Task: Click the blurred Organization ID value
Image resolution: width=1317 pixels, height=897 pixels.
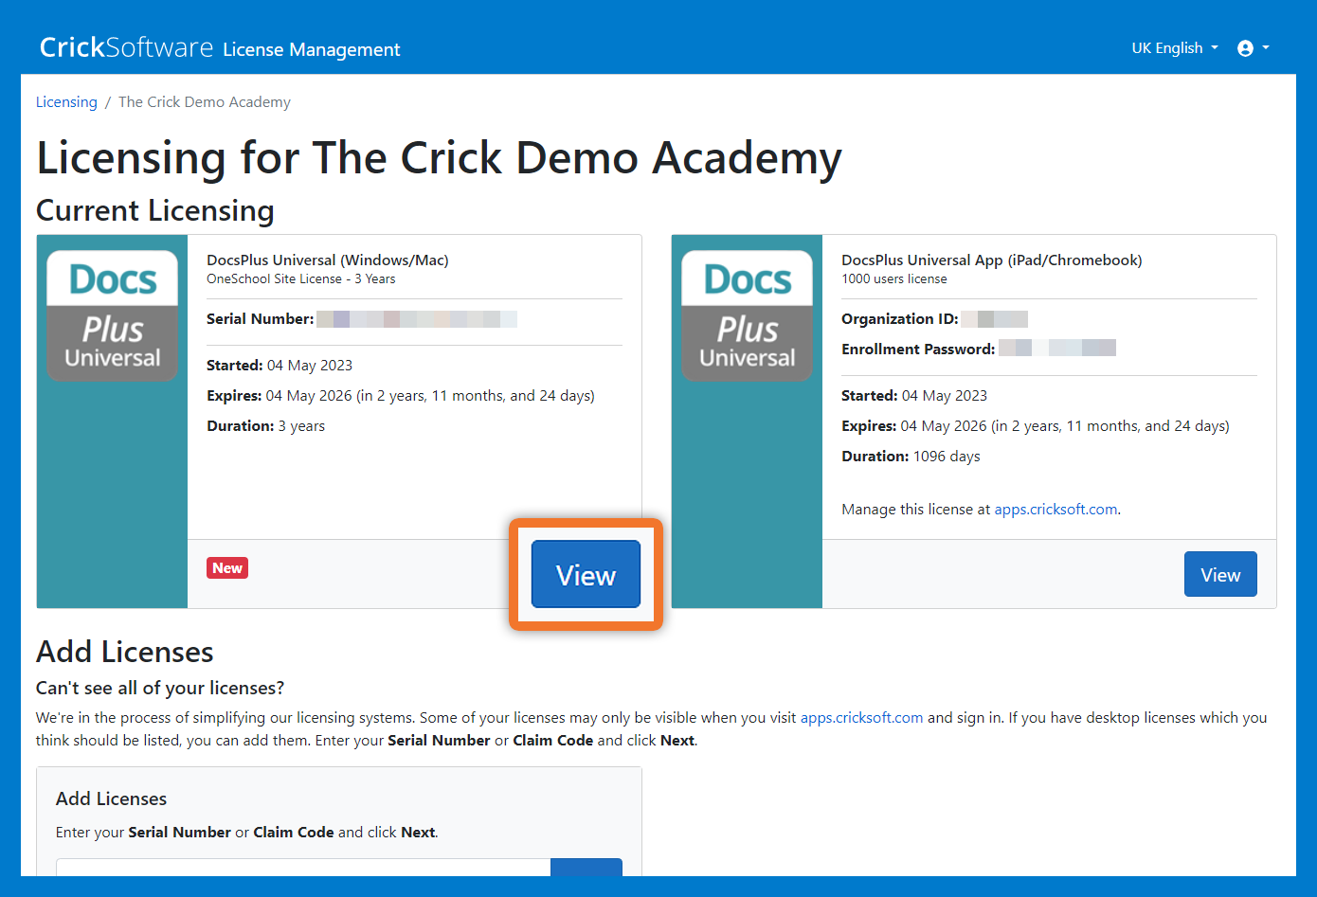Action: 994,319
